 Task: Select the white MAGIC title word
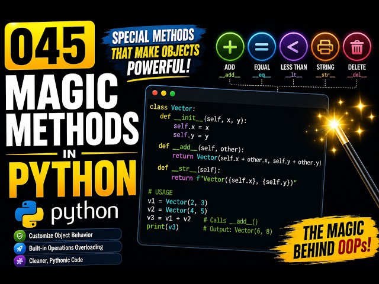point(62,91)
